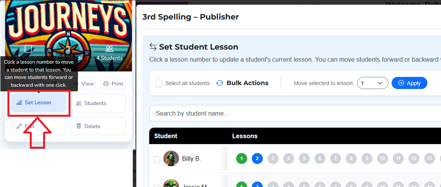Move Billy B. to lesson 4
Screen dimensions: 441x187
(x=289, y=159)
